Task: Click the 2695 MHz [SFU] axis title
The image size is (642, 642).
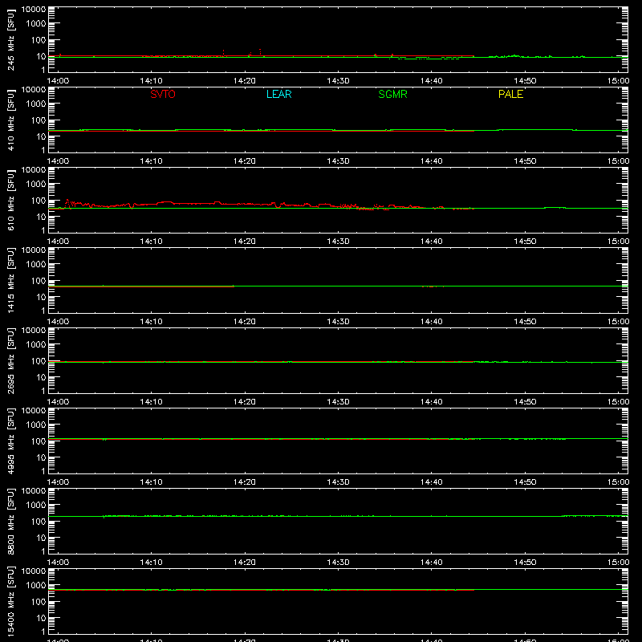Action: tap(10, 360)
